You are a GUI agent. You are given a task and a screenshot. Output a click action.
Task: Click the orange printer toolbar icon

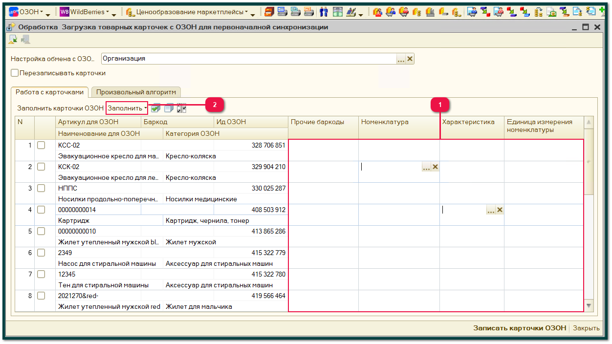coord(308,12)
